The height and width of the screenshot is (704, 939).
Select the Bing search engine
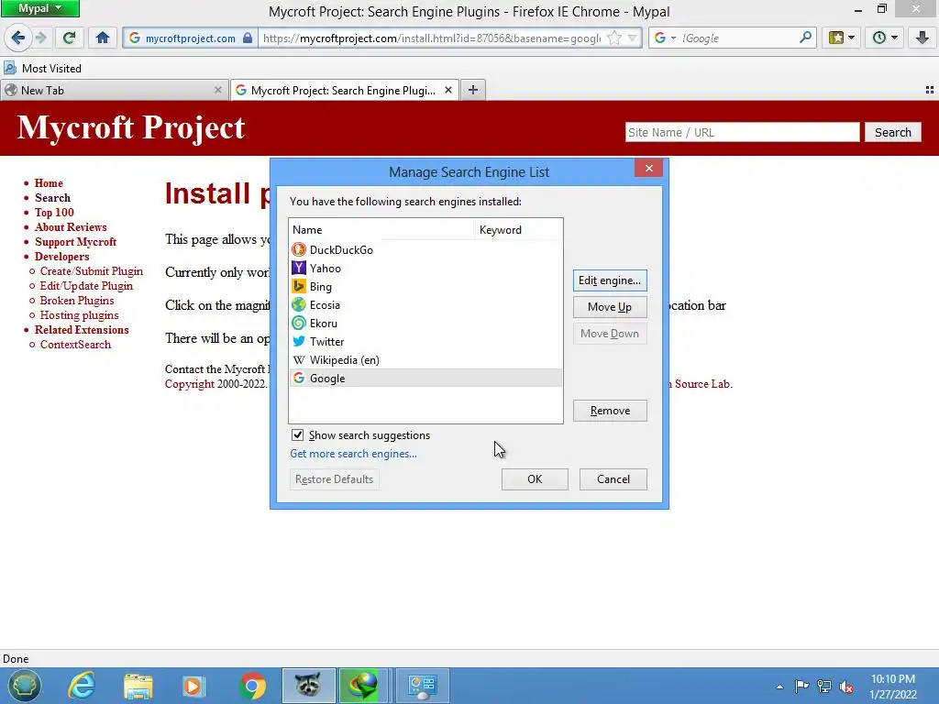click(425, 287)
